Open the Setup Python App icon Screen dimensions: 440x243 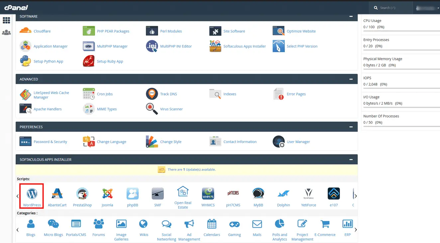coord(25,61)
